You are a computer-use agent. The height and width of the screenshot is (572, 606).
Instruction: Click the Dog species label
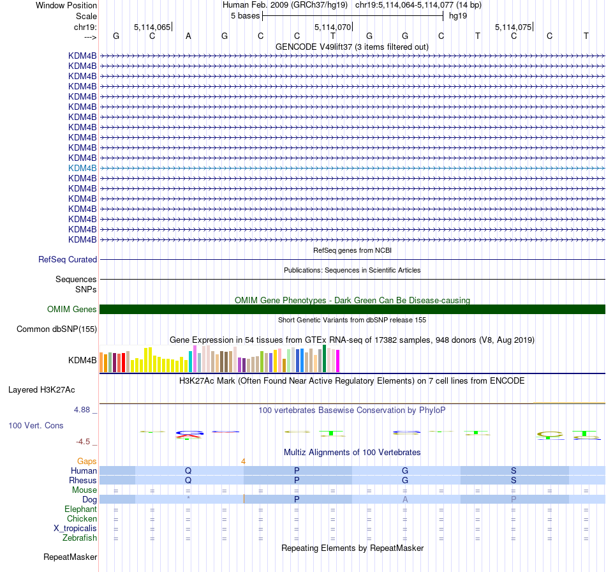point(89,499)
